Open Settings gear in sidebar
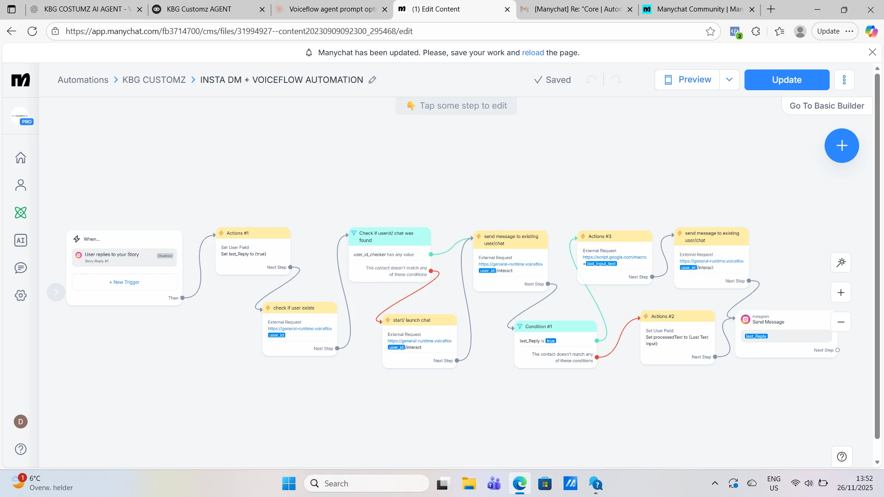 pos(21,295)
